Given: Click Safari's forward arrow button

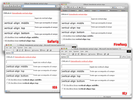Looking at the screenshot, I should point(8,6).
